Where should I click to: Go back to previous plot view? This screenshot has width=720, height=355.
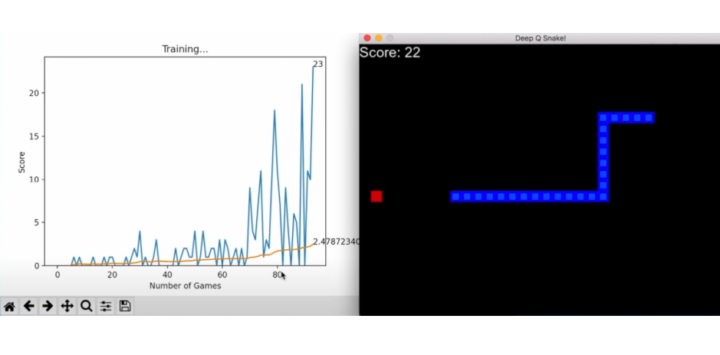pyautogui.click(x=29, y=307)
